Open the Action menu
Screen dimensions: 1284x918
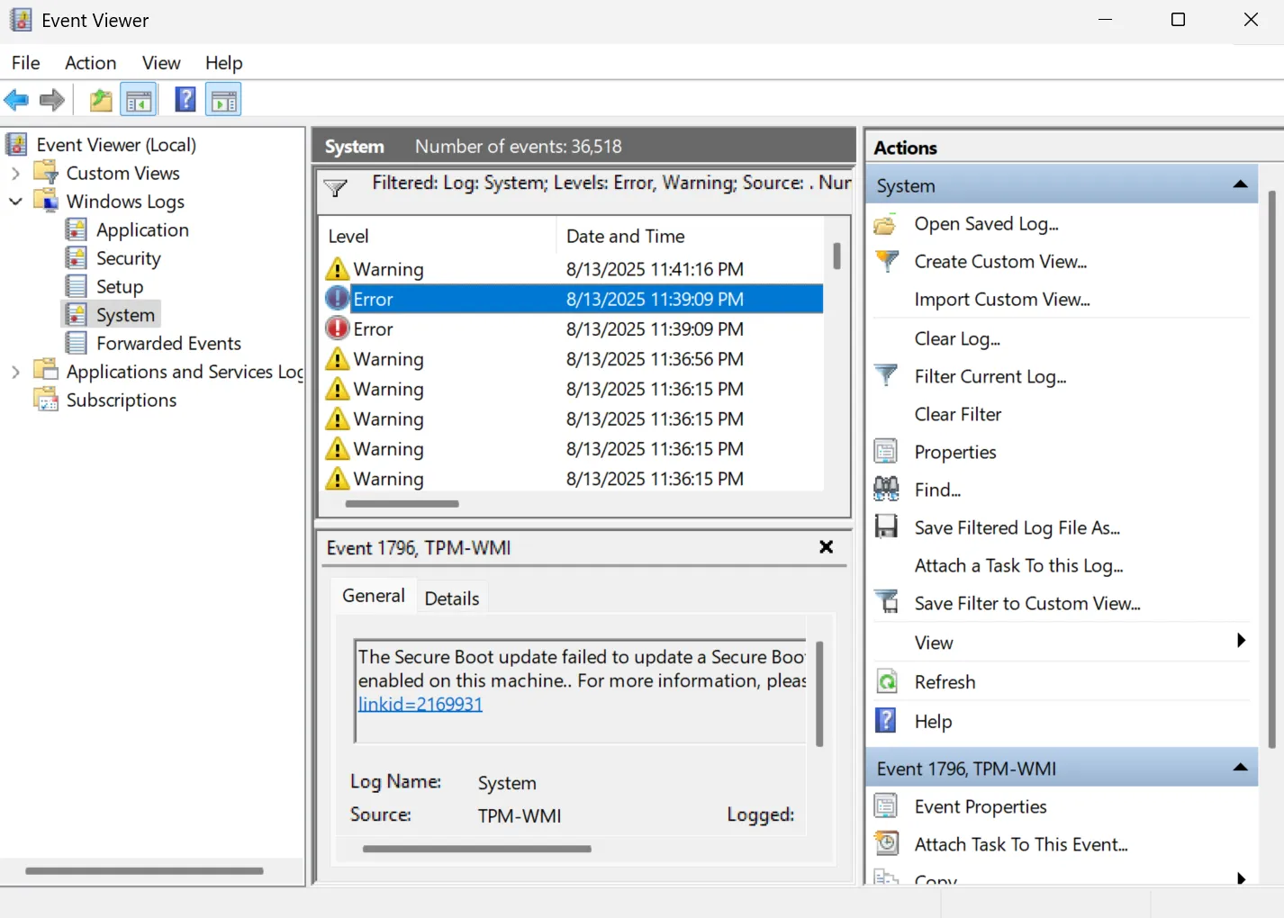pos(90,62)
